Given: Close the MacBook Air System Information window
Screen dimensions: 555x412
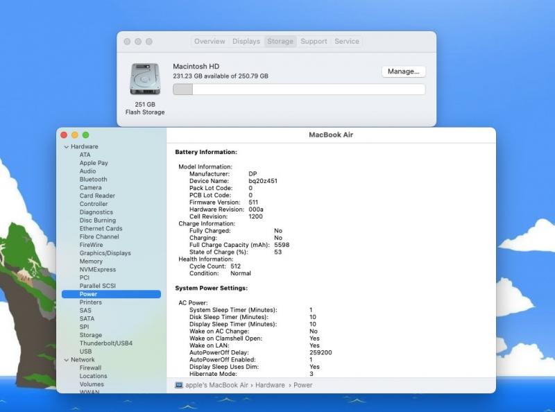Looking at the screenshot, I should click(64, 135).
